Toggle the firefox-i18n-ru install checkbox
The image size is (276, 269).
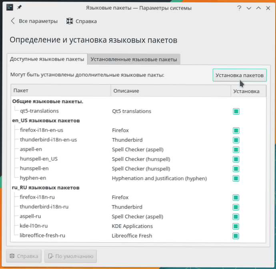(236, 198)
